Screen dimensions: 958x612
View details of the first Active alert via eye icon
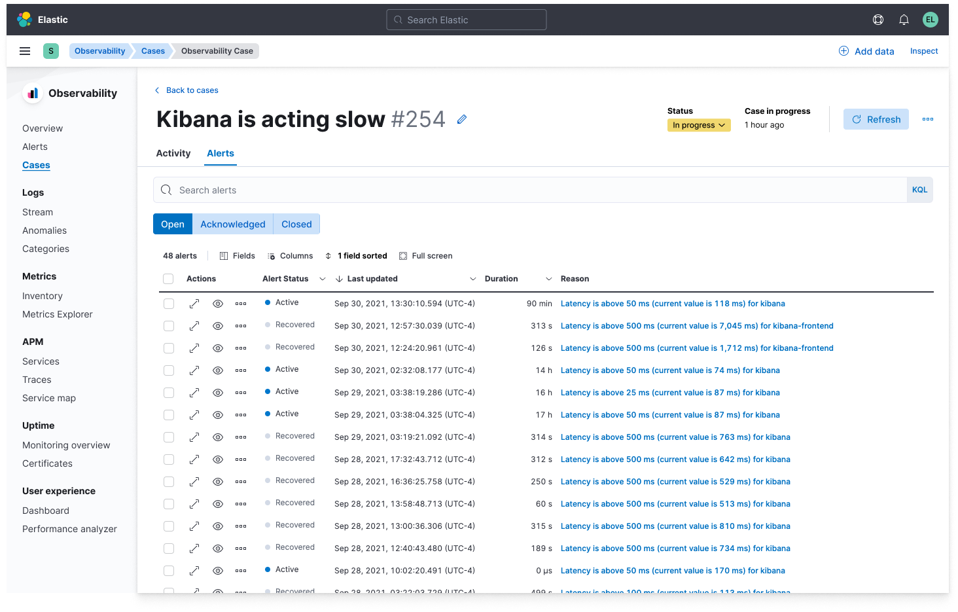point(218,303)
